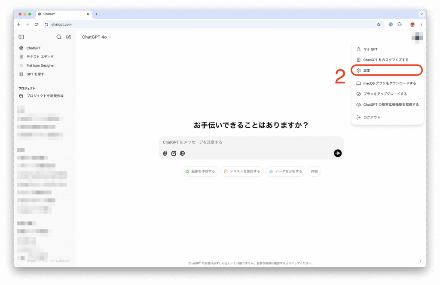Choose ChatGPT をカスタマイズする menu item
This screenshot has height=285, width=440.
[x=387, y=60]
